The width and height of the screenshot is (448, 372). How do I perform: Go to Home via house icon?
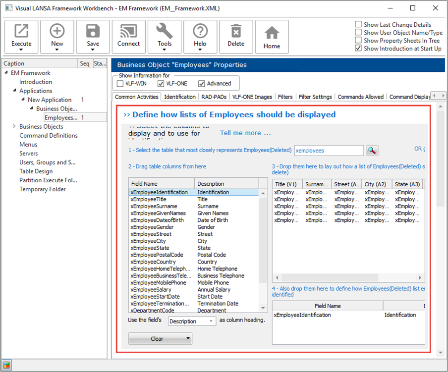pyautogui.click(x=272, y=33)
